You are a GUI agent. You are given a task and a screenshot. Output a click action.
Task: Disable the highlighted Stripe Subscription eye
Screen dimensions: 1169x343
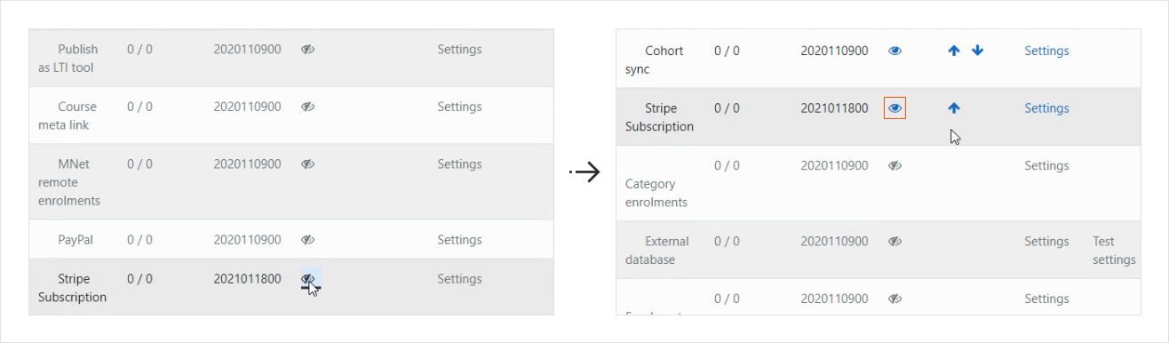895,108
